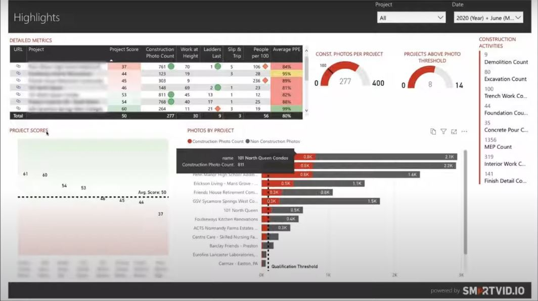Viewport: 538px width, 301px height.
Task: Click 'Barclay Friends - Preston' axis label
Action: (233, 246)
